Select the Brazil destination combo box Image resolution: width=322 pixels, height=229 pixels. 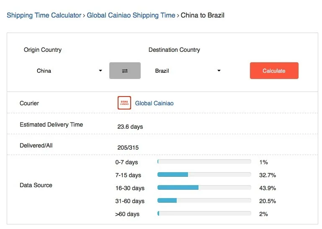186,71
